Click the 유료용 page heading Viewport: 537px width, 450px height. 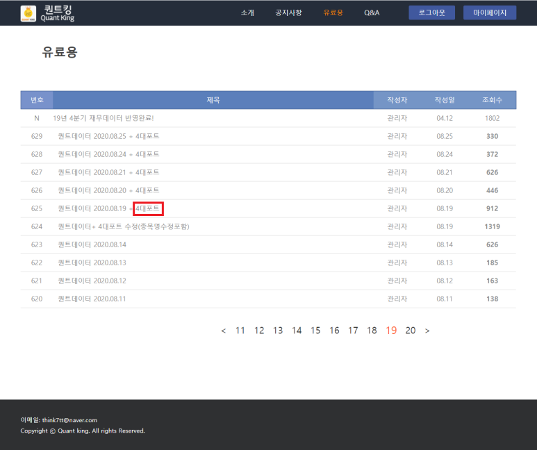pyautogui.click(x=60, y=52)
